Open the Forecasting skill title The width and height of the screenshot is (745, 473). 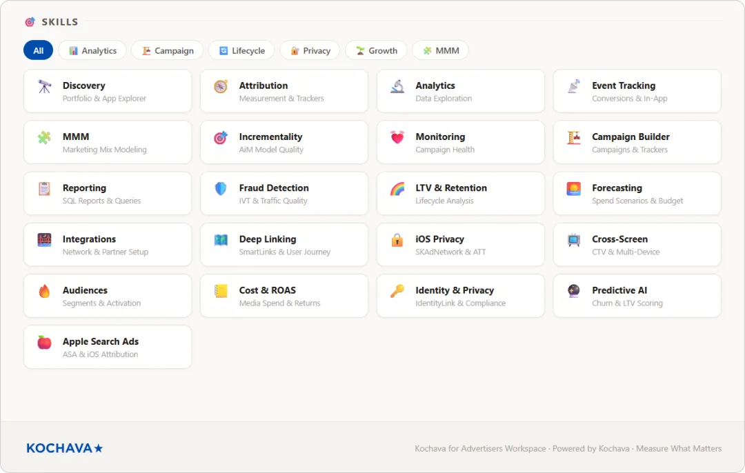tap(617, 188)
